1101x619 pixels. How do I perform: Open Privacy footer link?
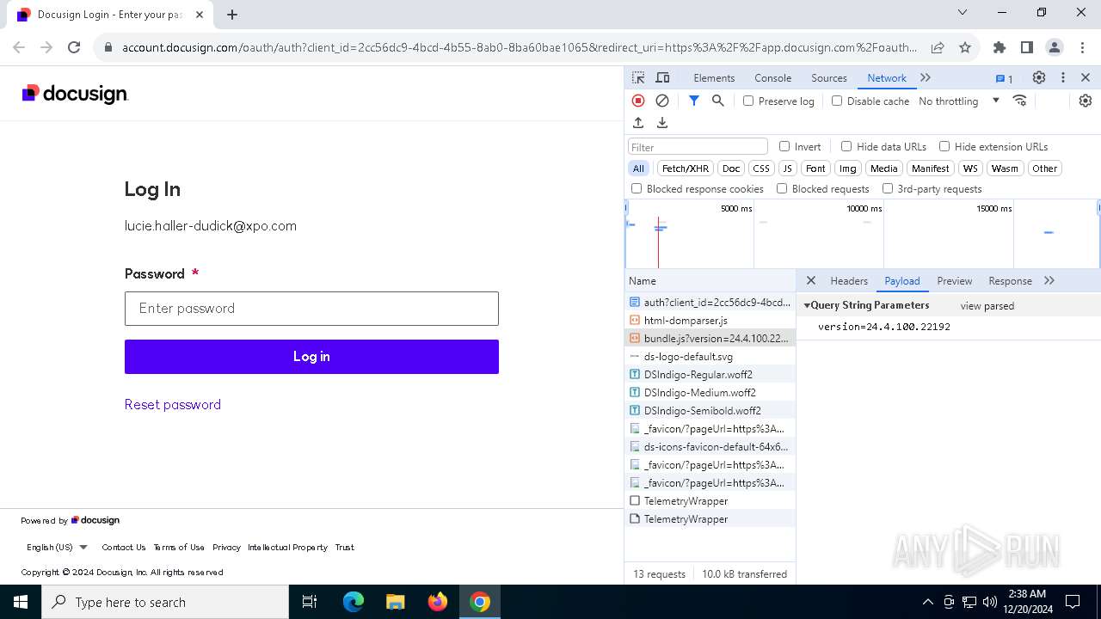[x=226, y=547]
